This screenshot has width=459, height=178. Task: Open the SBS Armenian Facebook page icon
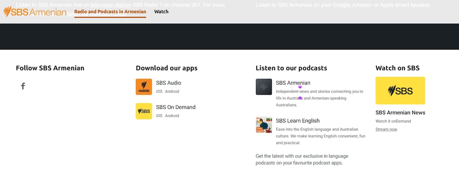coord(23,86)
